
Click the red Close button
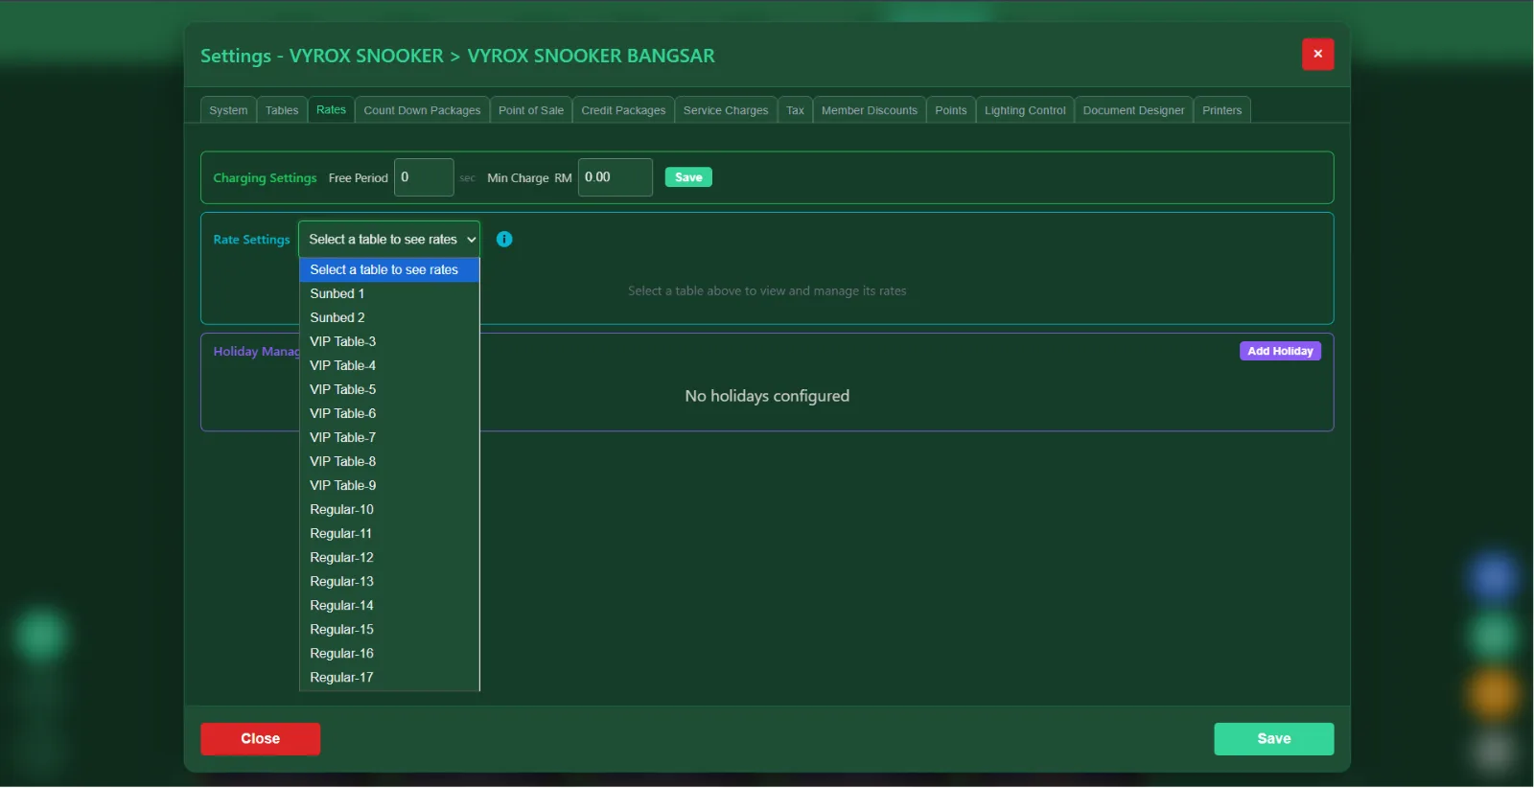point(260,739)
